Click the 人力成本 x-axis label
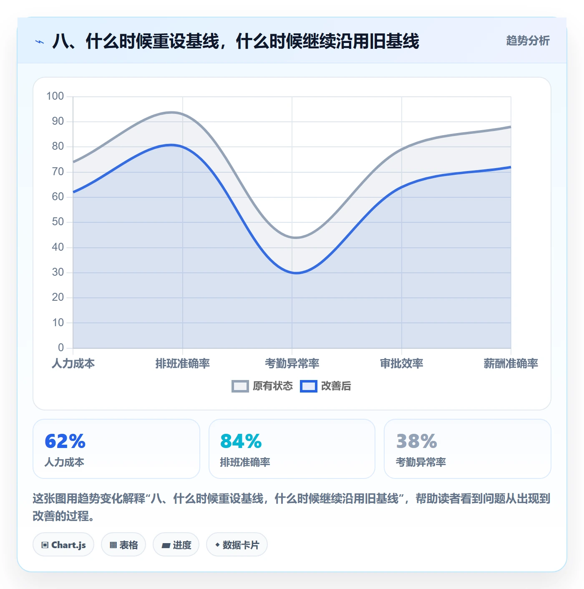Screen dimensions: 584x589 tap(73, 363)
